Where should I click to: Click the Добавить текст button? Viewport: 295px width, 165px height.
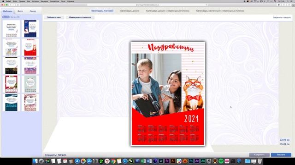point(54,17)
